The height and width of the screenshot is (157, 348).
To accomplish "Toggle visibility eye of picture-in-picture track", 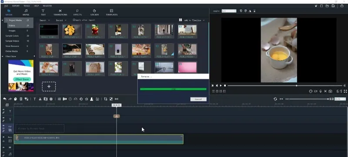I will point(3,126).
